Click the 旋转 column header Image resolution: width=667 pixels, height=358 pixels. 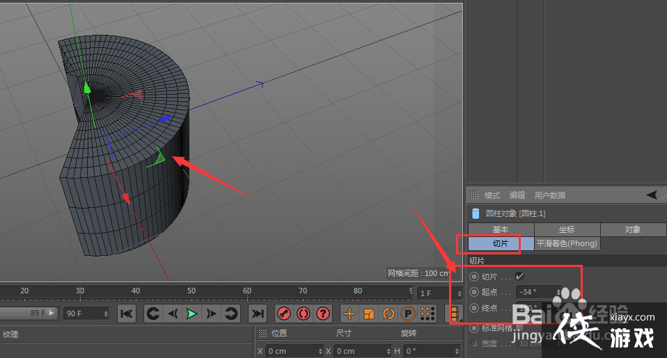(x=409, y=333)
